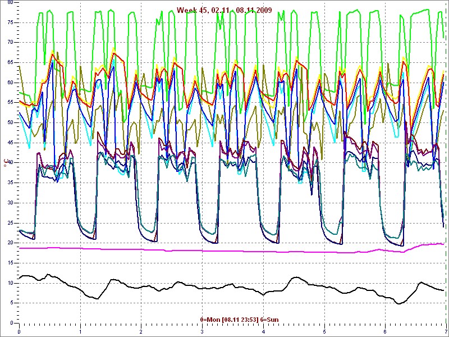Select day 3 tick label on horizontal axis

(x=202, y=331)
